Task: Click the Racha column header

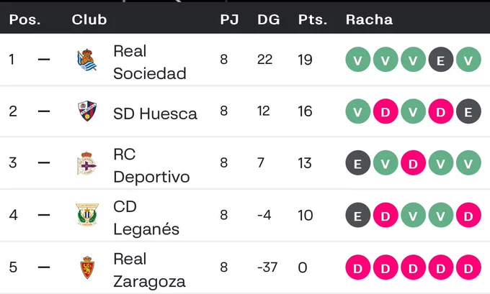Action: coord(369,19)
